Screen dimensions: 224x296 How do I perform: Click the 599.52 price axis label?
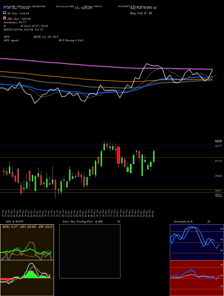tap(218, 176)
